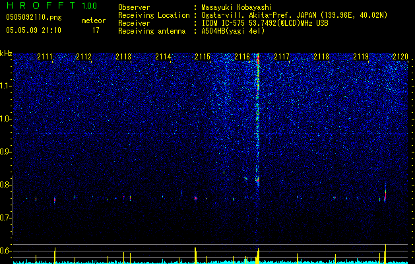
Task: Click the Observer field label
Action: pyautogui.click(x=134, y=7)
